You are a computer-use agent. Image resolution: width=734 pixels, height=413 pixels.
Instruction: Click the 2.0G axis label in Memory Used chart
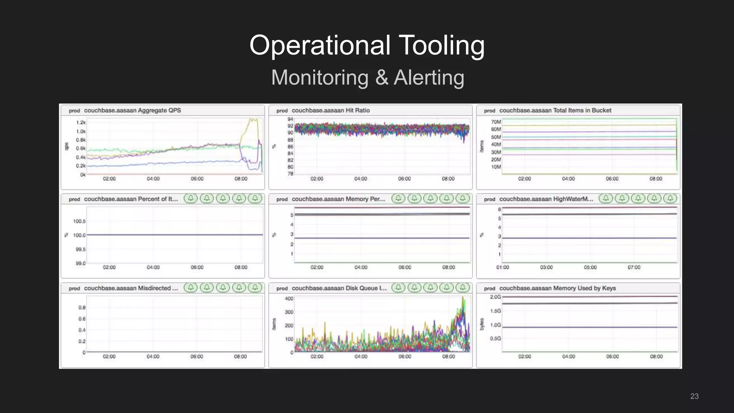[495, 297]
